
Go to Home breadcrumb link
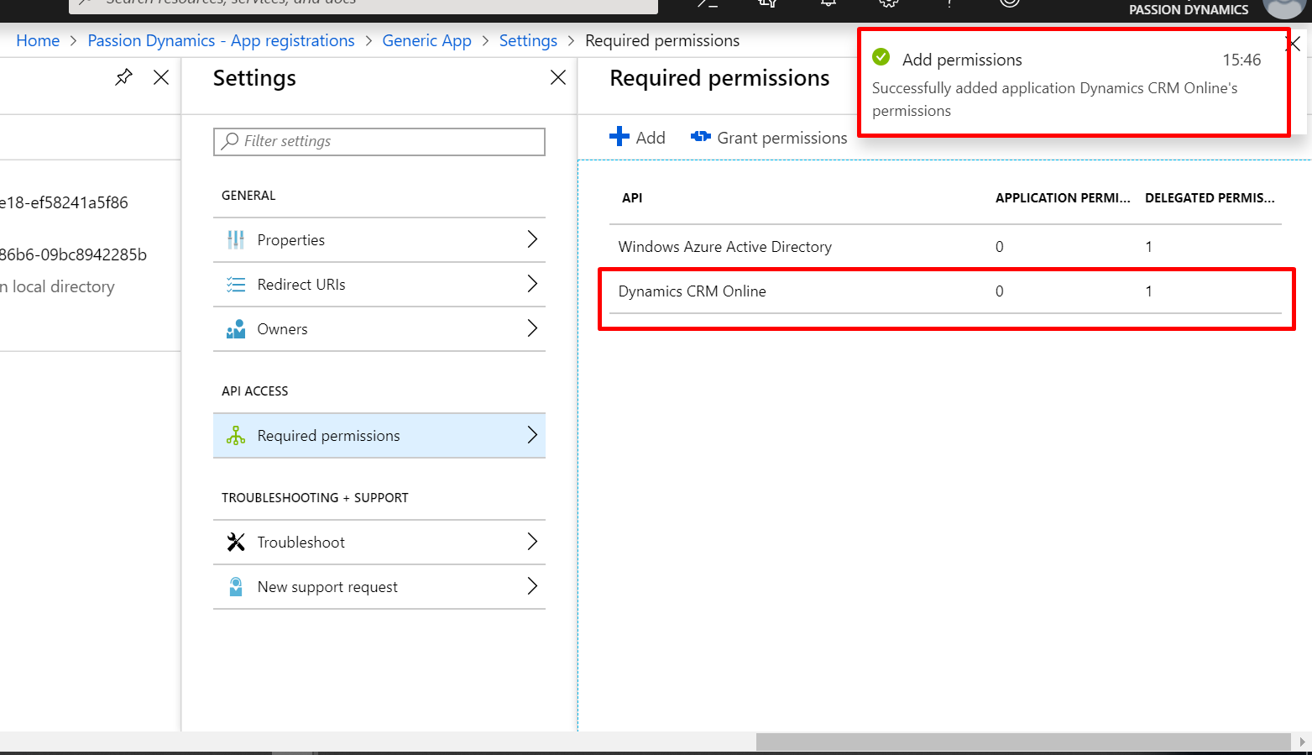click(x=38, y=40)
